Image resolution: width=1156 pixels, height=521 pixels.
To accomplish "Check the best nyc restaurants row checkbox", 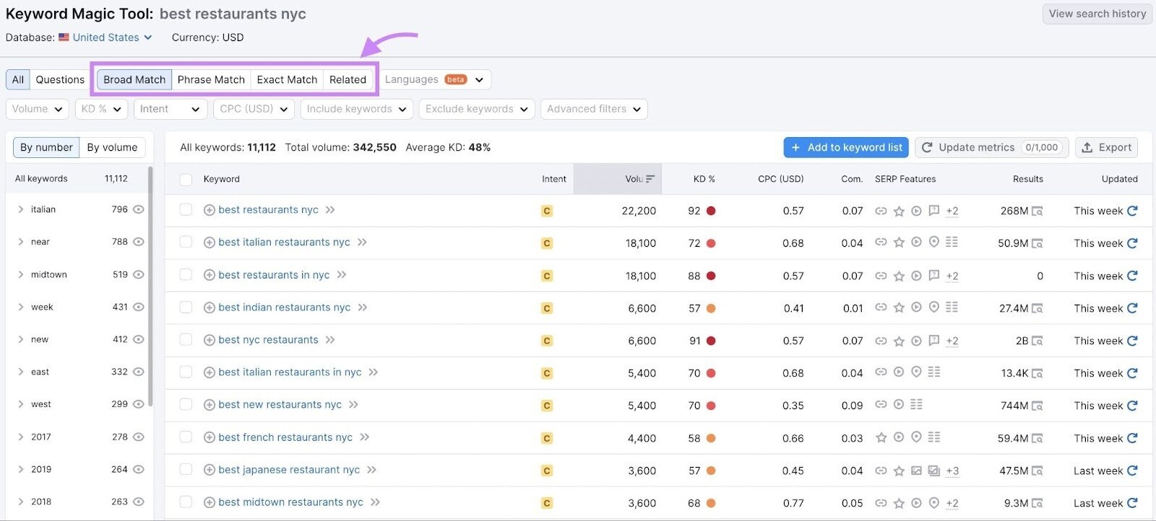I will click(186, 340).
